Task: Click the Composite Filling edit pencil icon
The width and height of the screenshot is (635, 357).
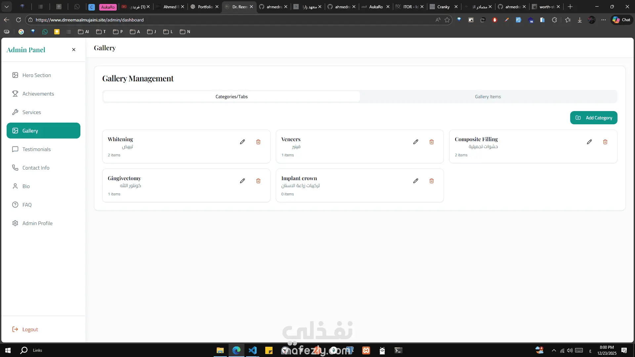Action: tap(589, 142)
